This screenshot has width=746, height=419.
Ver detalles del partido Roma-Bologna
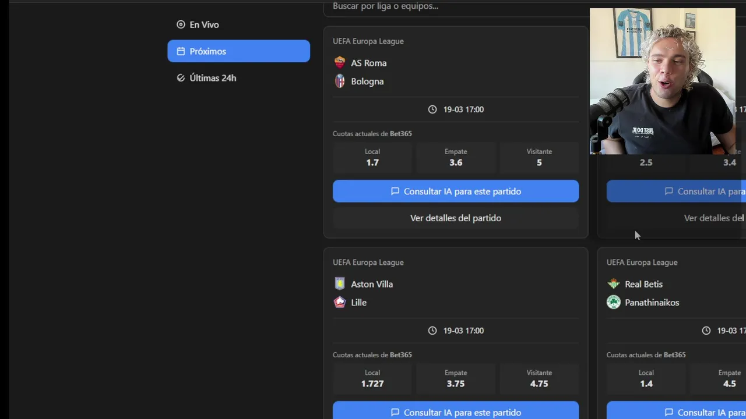456,218
